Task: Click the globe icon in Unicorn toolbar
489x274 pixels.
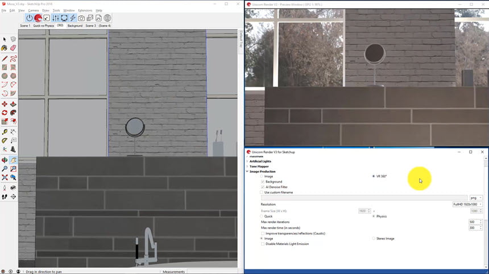Action: 107,18
